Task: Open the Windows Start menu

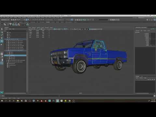Action: pyautogui.click(x=2, y=101)
